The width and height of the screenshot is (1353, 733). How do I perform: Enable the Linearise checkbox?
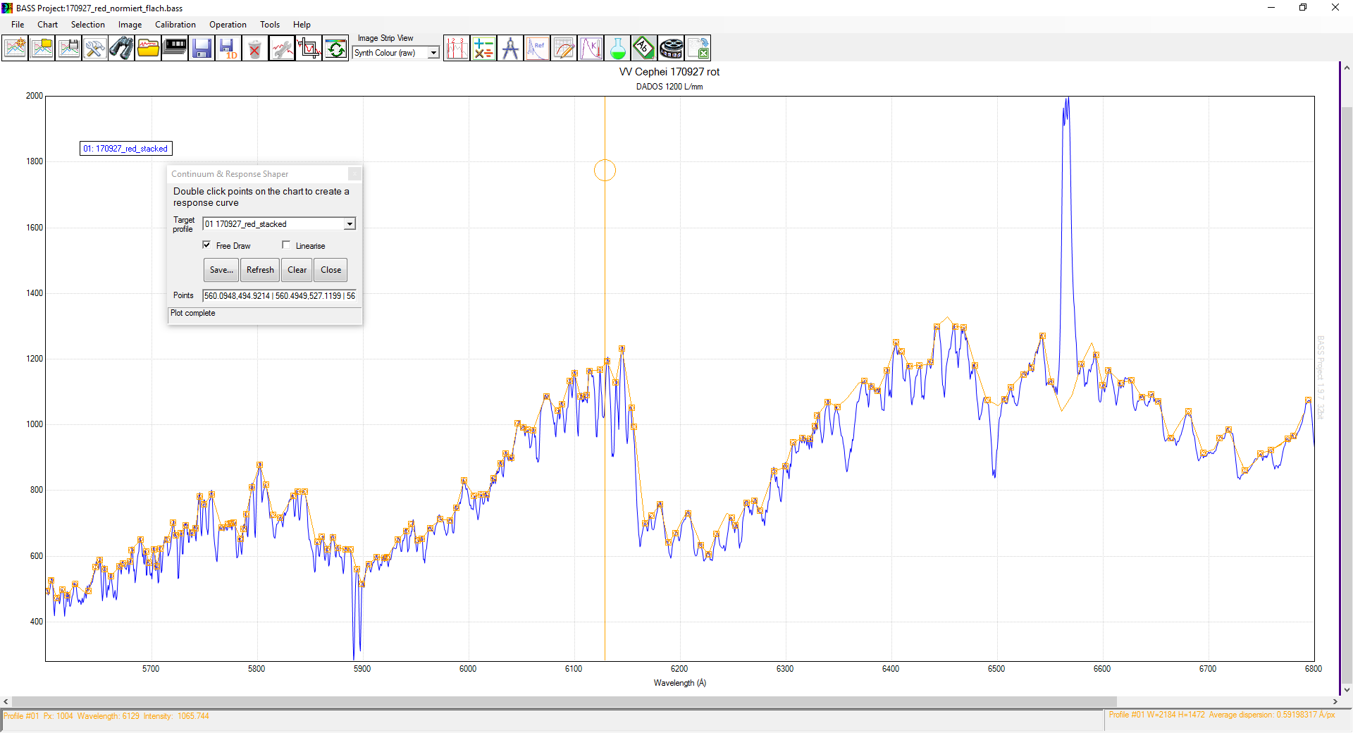[286, 245]
